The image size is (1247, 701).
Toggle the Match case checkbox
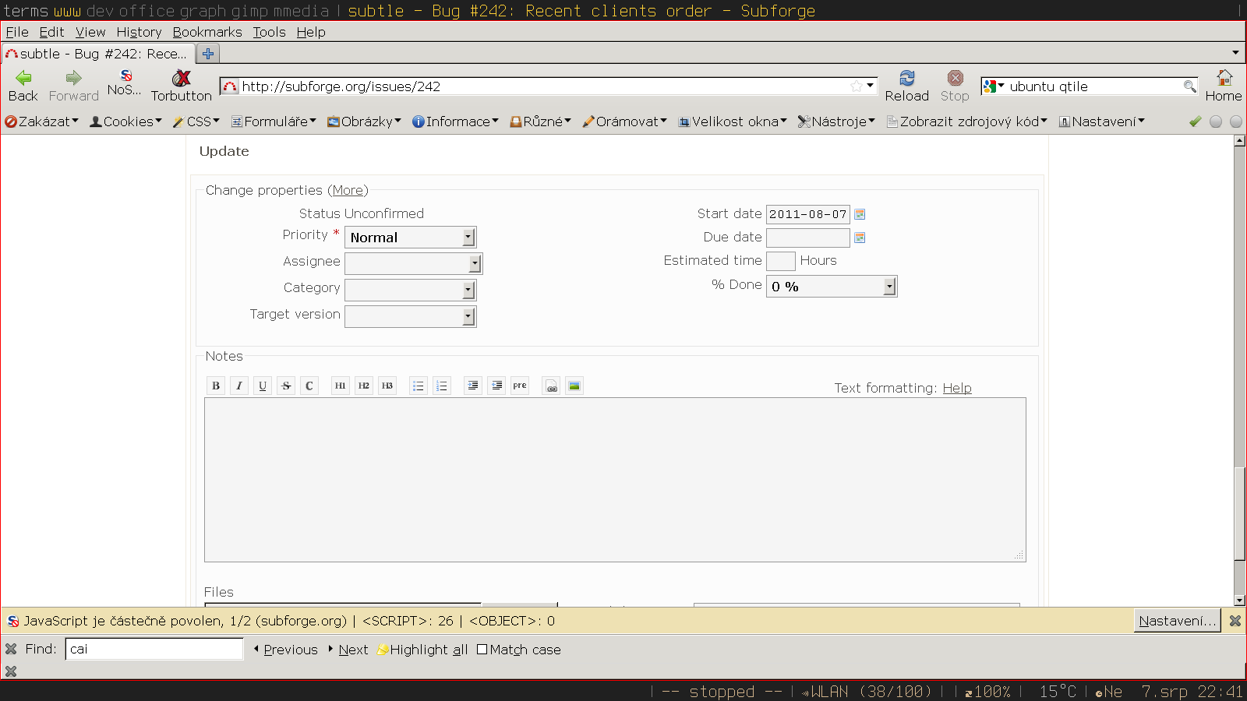pos(482,650)
